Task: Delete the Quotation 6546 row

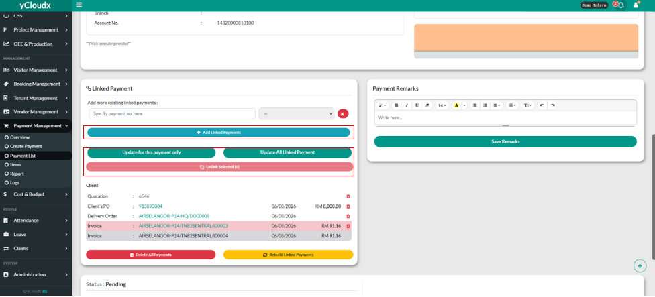Action: [x=348, y=196]
